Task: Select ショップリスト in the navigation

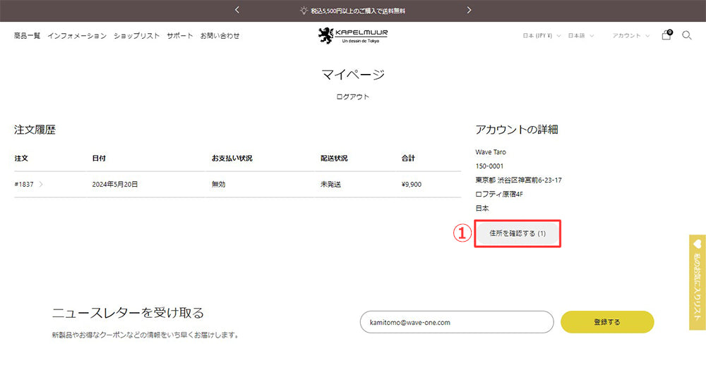Action: (136, 36)
